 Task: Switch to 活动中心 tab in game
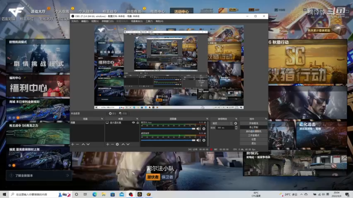coord(181,11)
